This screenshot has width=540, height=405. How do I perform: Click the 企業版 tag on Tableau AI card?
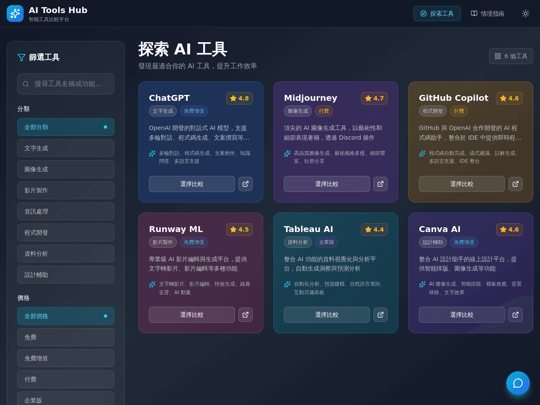pos(327,242)
